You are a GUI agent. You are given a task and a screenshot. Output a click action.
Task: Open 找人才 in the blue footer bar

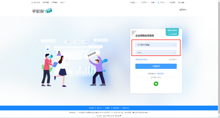(x=99, y=108)
